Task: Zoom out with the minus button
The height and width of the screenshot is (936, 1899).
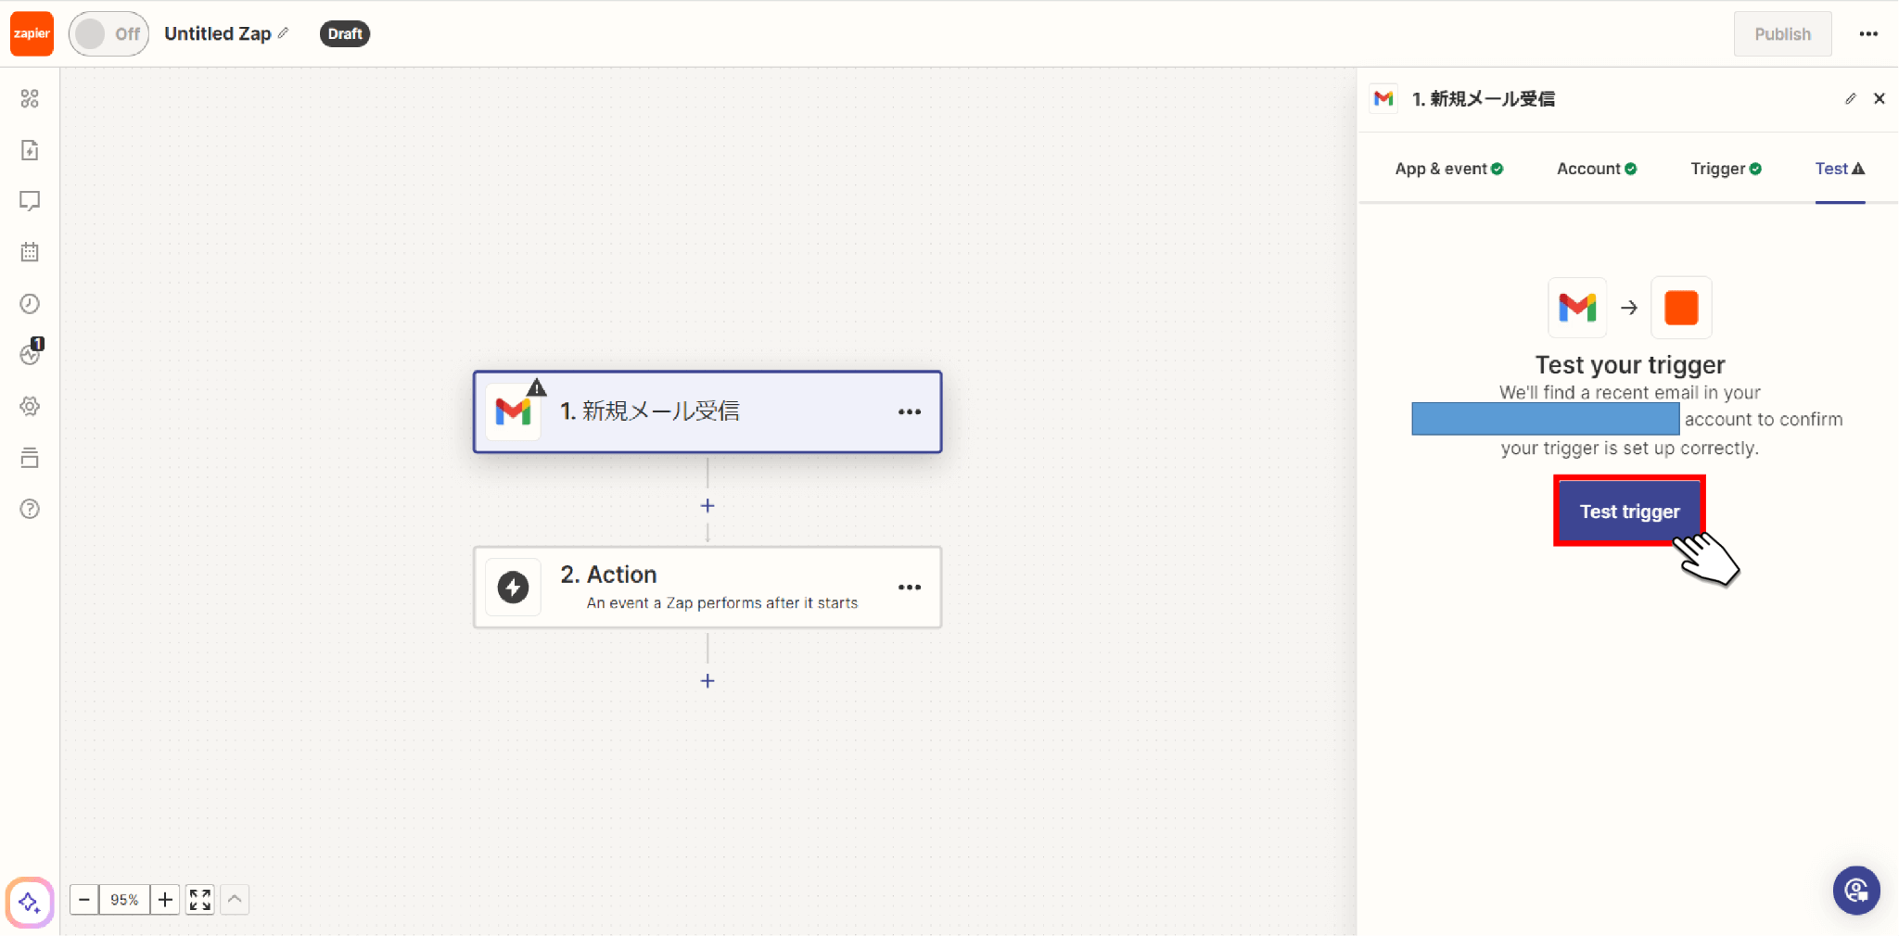Action: tap(84, 899)
